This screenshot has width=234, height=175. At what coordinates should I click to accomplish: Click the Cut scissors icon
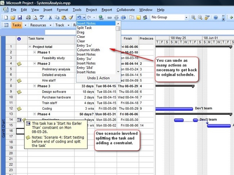50,17
